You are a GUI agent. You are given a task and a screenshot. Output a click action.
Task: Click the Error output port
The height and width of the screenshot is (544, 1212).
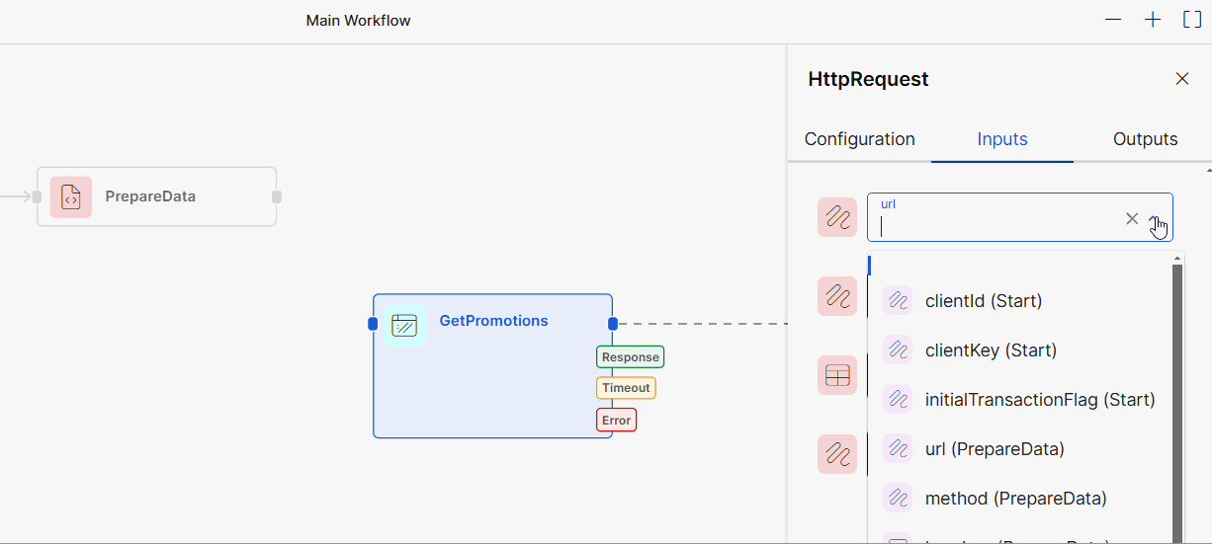point(616,421)
